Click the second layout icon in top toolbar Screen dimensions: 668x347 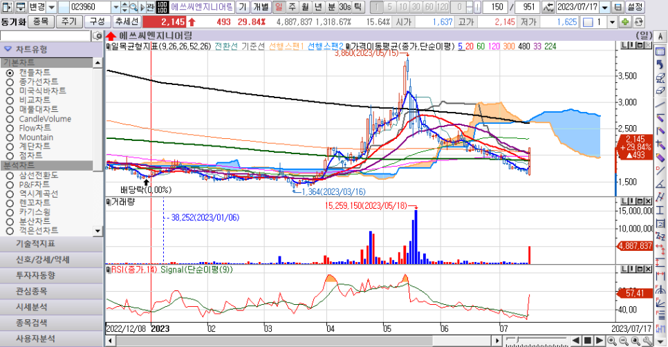(x=21, y=7)
